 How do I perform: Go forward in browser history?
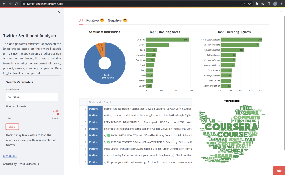point(10,4)
